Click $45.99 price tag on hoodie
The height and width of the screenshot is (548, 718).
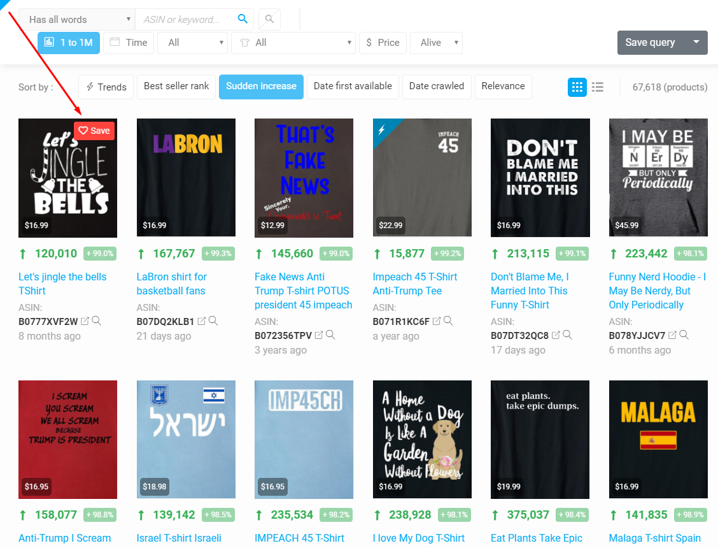click(626, 225)
